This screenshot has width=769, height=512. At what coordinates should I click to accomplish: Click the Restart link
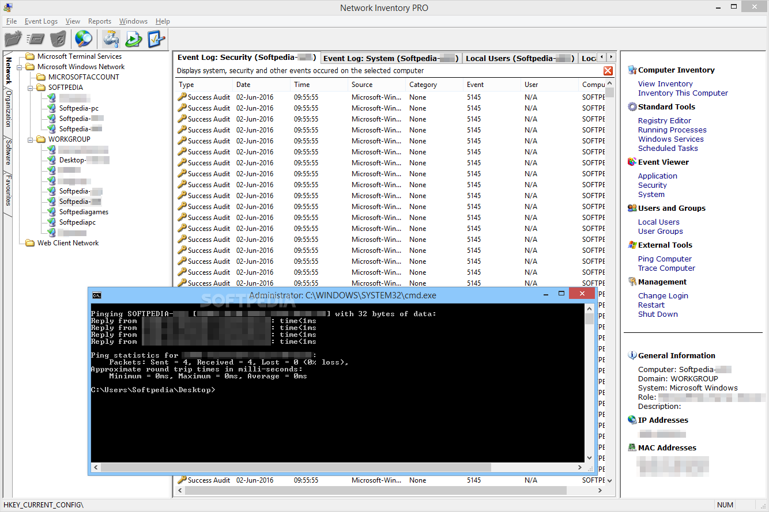(x=651, y=305)
